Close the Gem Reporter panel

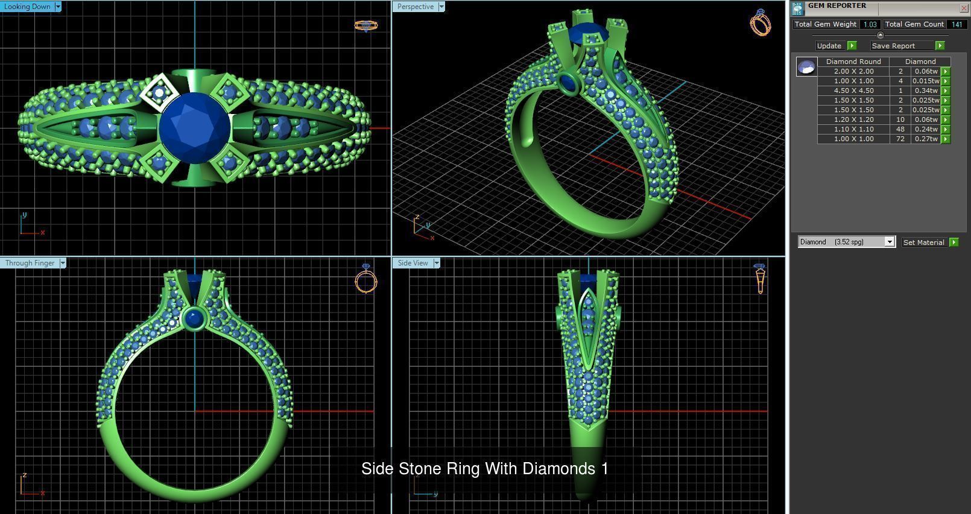(x=963, y=8)
